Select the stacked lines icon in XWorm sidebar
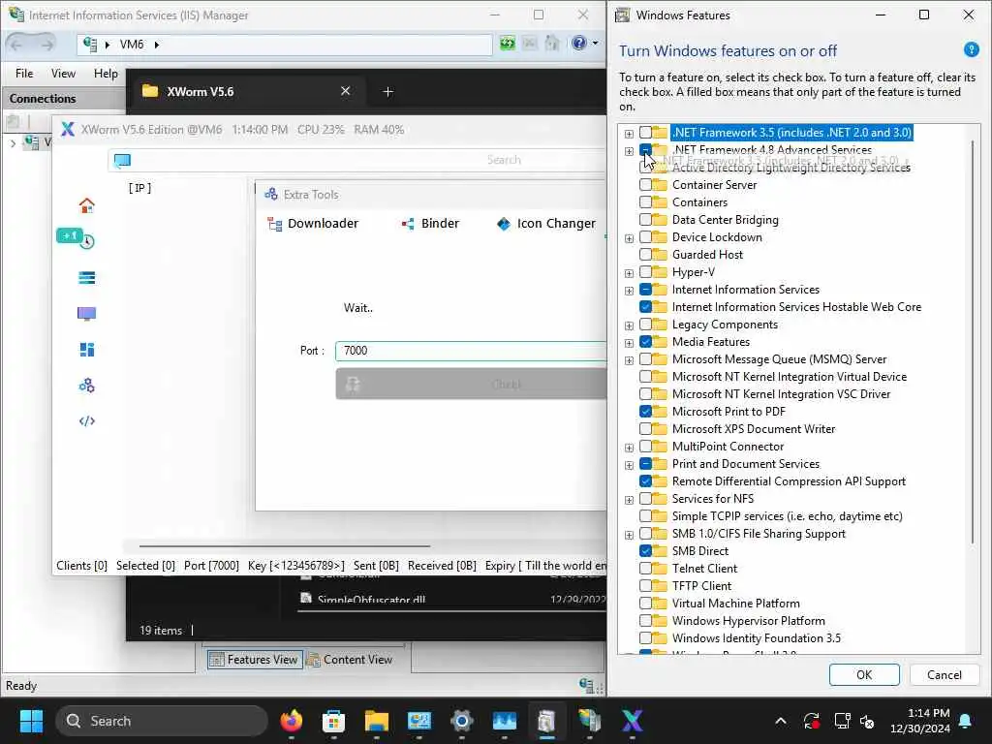 click(x=86, y=278)
